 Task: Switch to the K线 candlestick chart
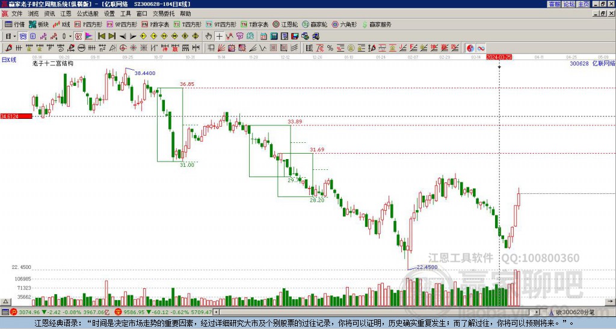click(61, 24)
